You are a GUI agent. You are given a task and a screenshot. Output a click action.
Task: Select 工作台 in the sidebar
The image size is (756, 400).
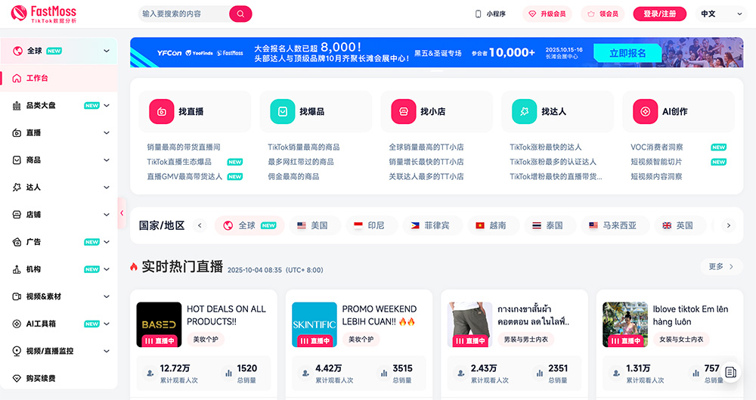pos(59,78)
